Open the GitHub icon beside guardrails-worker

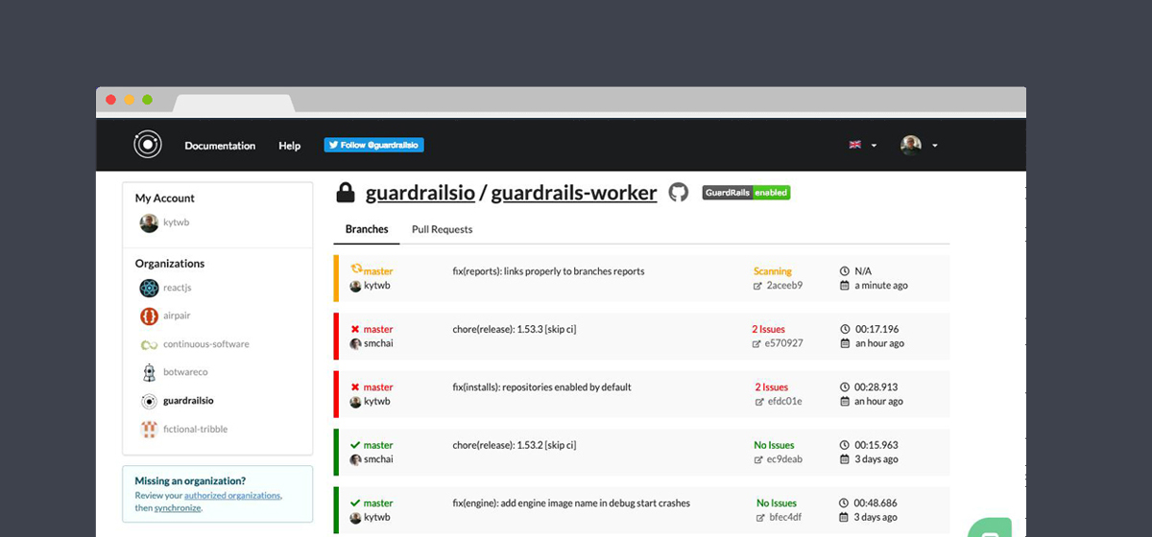coord(679,193)
